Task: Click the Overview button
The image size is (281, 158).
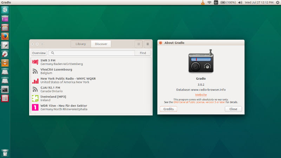Action: tap(39, 53)
